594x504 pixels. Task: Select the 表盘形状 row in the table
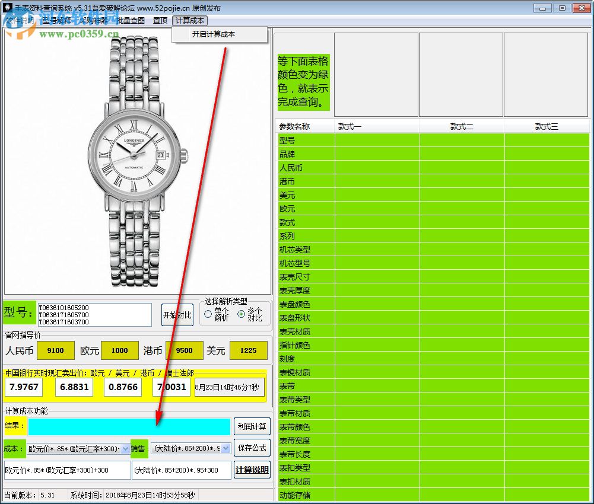point(434,318)
